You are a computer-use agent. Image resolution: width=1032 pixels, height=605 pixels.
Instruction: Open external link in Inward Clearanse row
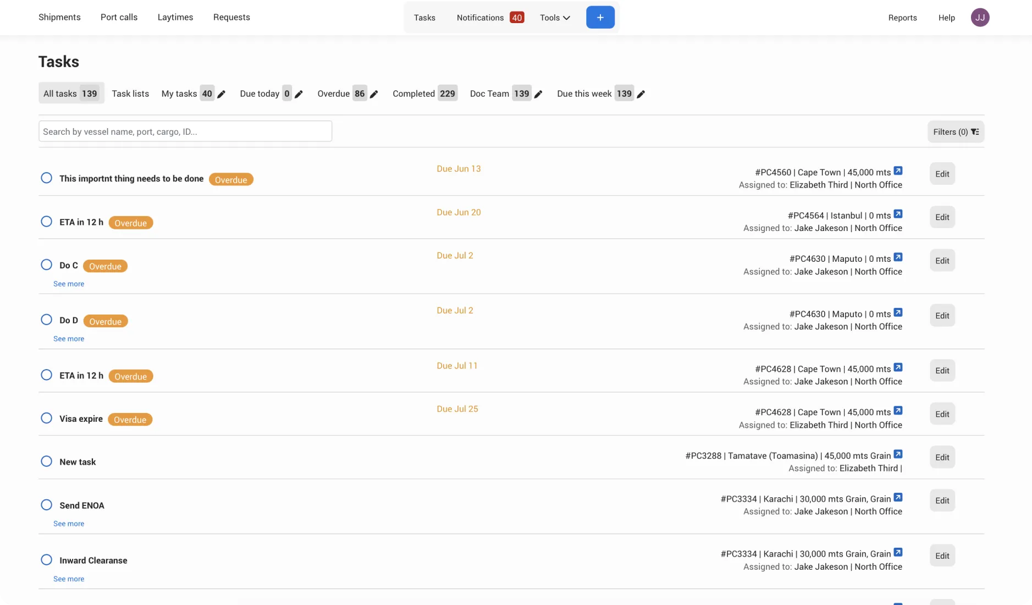(x=898, y=553)
